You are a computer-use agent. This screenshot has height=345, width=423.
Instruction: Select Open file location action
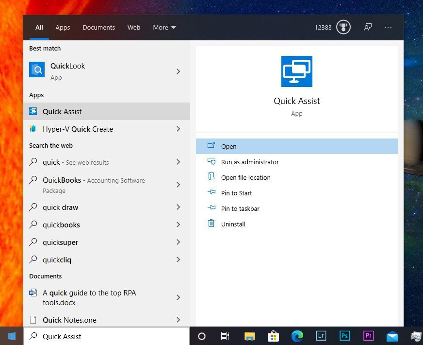point(297,177)
